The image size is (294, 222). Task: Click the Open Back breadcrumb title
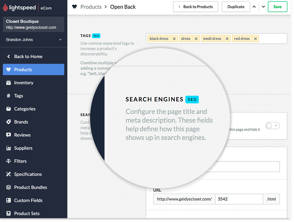(123, 7)
